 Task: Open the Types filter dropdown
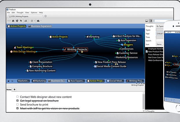pyautogui.click(x=159, y=30)
